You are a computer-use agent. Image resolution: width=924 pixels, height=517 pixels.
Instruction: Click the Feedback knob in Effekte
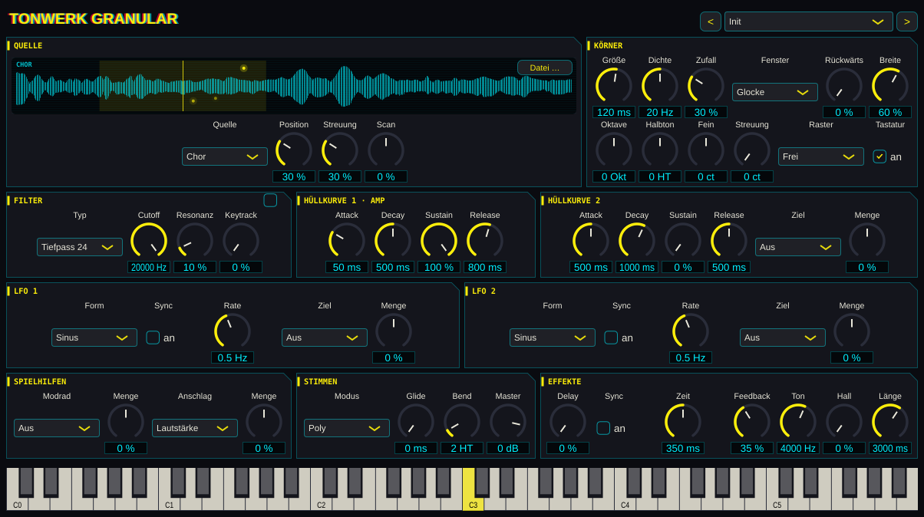pyautogui.click(x=752, y=422)
